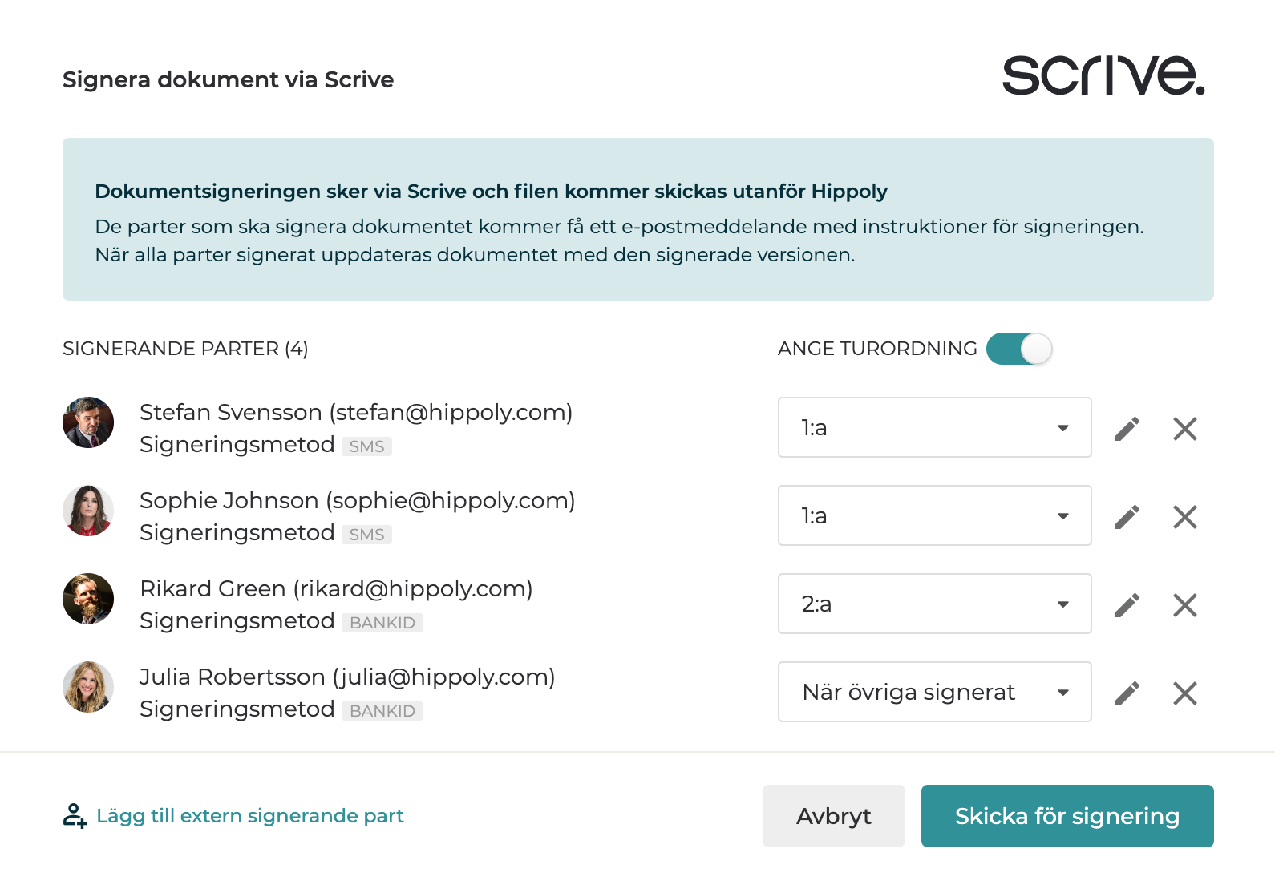This screenshot has height=893, width=1275.
Task: Click Julia Robertsson's avatar picture
Action: click(88, 687)
